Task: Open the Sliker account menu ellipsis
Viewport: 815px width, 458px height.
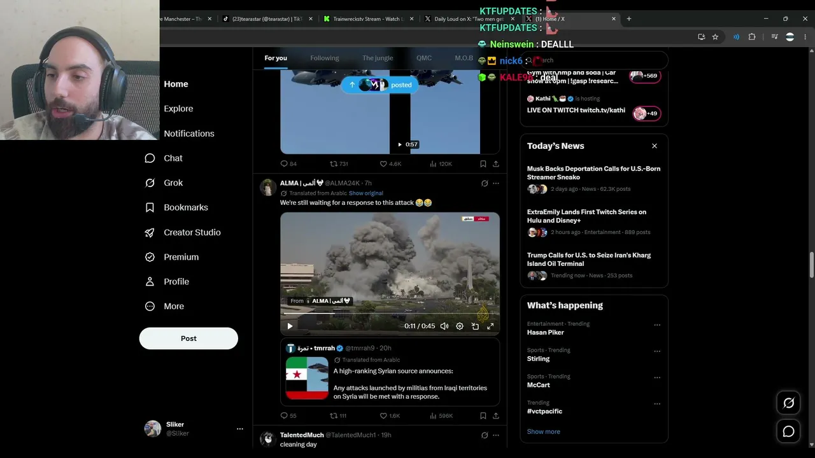Action: coord(240,429)
